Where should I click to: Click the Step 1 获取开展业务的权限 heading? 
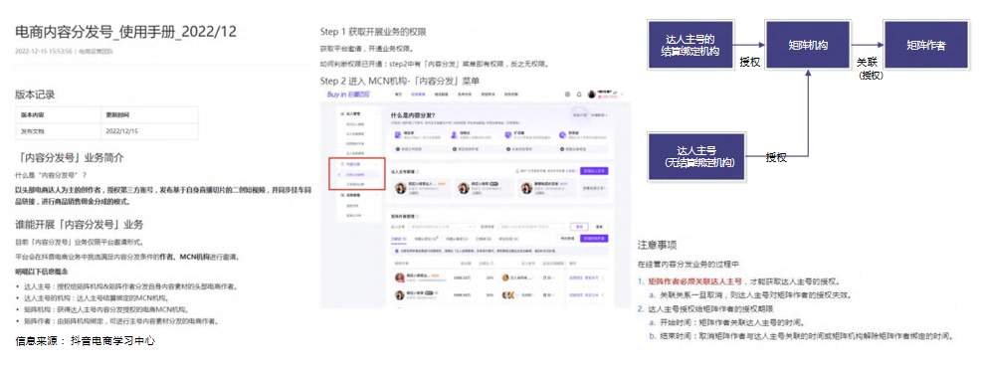pyautogui.click(x=374, y=32)
